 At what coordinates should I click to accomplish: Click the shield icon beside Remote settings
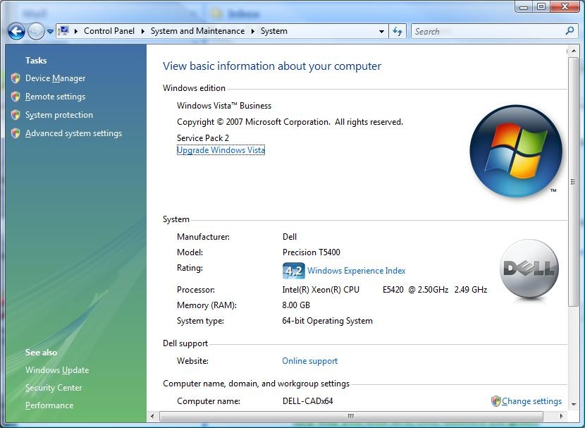[x=16, y=97]
